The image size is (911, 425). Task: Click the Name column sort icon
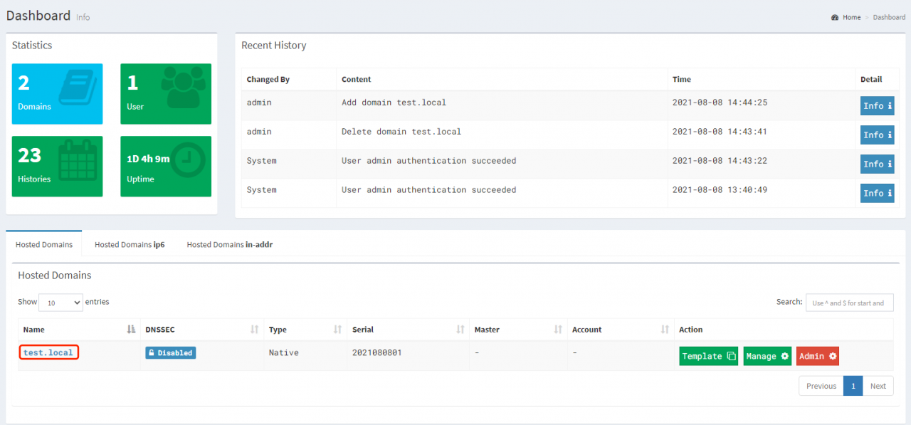131,330
